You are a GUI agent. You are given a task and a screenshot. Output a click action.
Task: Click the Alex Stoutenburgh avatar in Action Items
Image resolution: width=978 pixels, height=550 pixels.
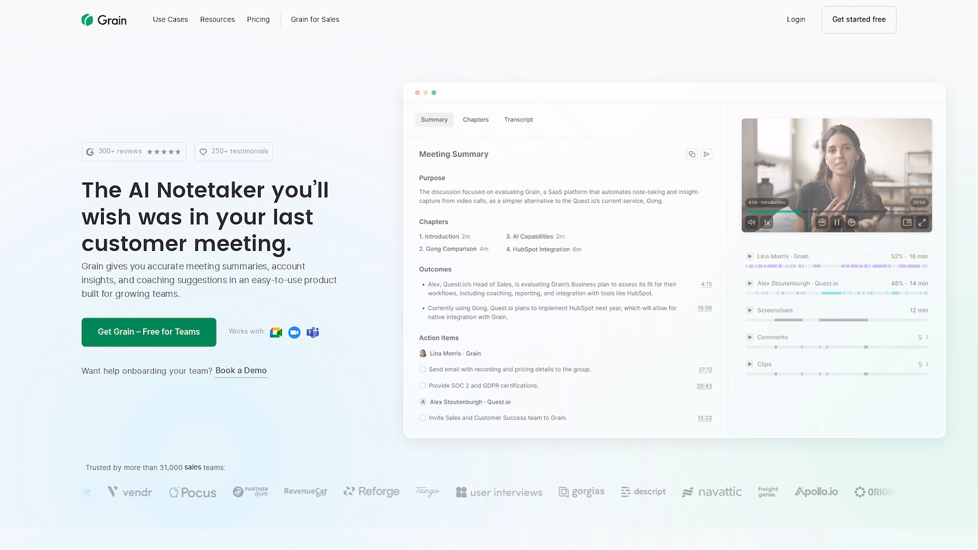coord(423,401)
